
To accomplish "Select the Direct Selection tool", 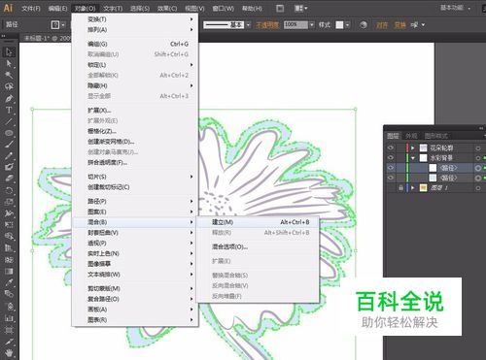I will pyautogui.click(x=9, y=63).
